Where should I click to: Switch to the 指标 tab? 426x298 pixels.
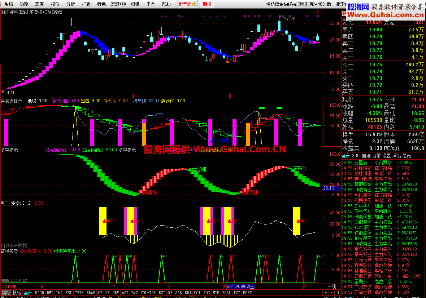pyautogui.click(x=6, y=293)
